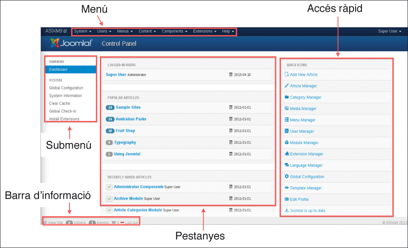Click calendar icon in Sample Sites row
The width and height of the screenshot is (408, 248).
tap(231, 107)
